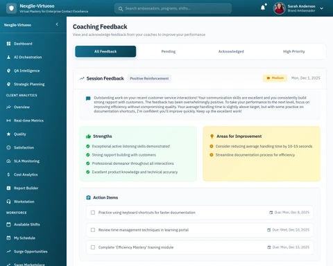Click the feedback comment bubble icon
This screenshot has width=333, height=266.
coord(88,98)
